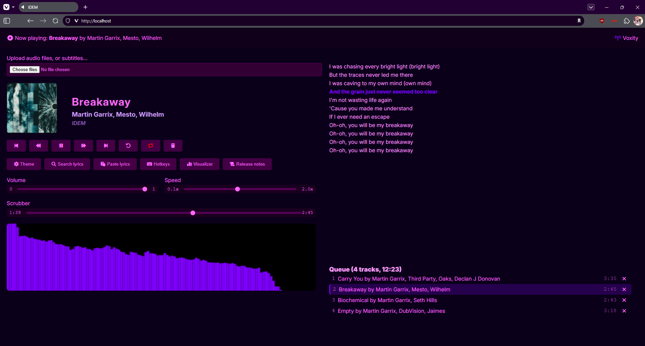Open the Theme settings
Image resolution: width=645 pixels, height=346 pixels.
click(24, 164)
